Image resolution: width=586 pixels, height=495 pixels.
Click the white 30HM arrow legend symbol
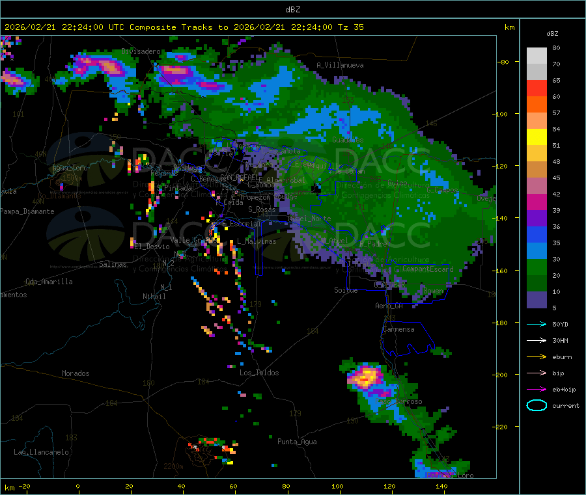click(537, 340)
